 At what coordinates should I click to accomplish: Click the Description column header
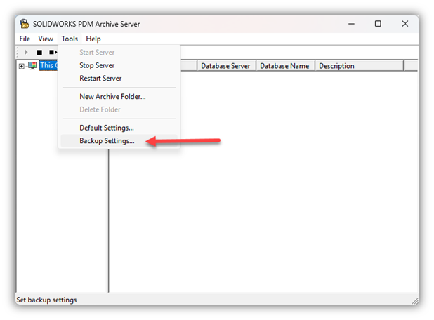click(359, 66)
